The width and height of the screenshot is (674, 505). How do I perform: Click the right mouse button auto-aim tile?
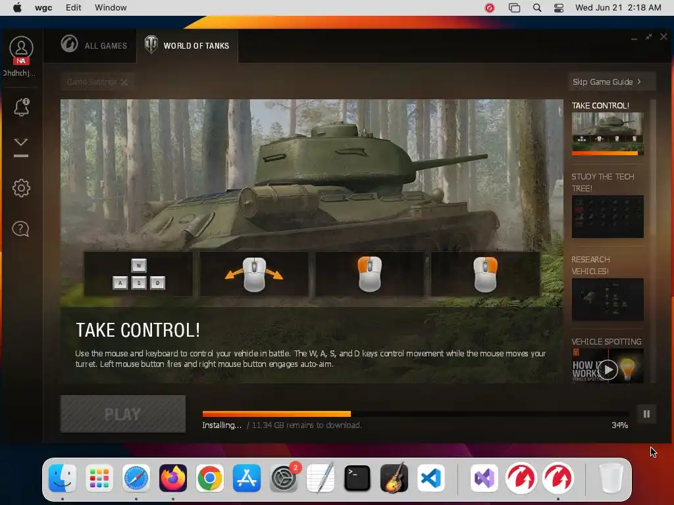[485, 274]
